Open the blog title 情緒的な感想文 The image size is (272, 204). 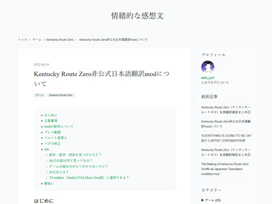tap(137, 16)
